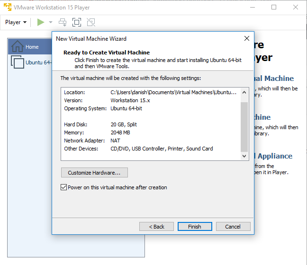The image size is (307, 265).
Task: Open the Player dropdown menu
Action: click(16, 22)
